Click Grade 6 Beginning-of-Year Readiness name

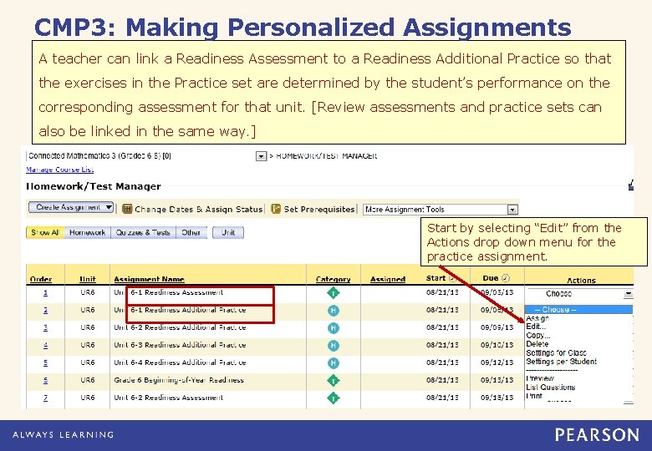pyautogui.click(x=179, y=380)
